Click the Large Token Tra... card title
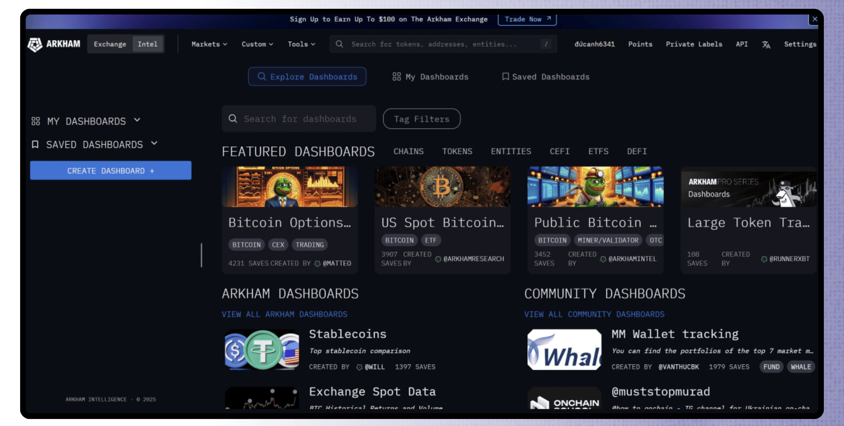The height and width of the screenshot is (426, 844). 749,223
